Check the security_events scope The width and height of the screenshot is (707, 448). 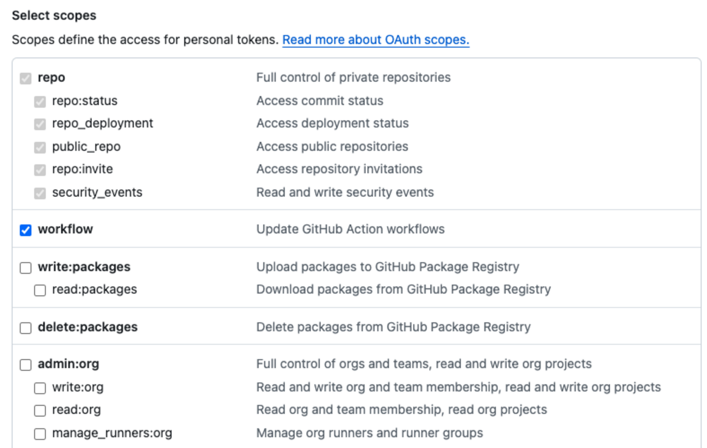point(39,192)
